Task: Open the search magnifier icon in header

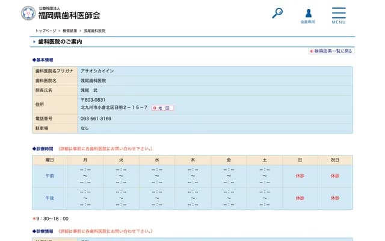Action: tap(277, 13)
